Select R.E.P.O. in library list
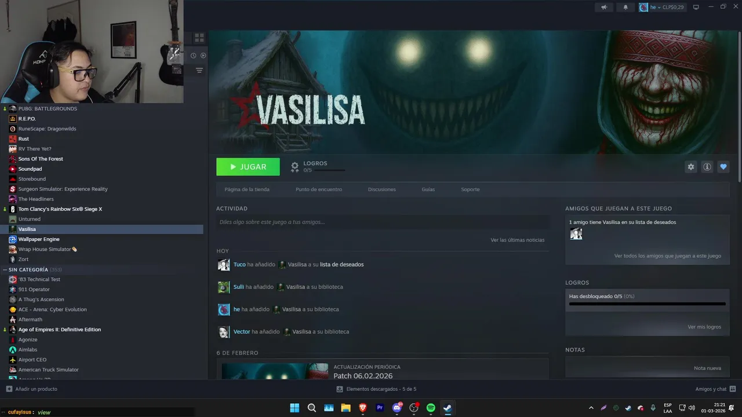The image size is (742, 417). tap(27, 119)
